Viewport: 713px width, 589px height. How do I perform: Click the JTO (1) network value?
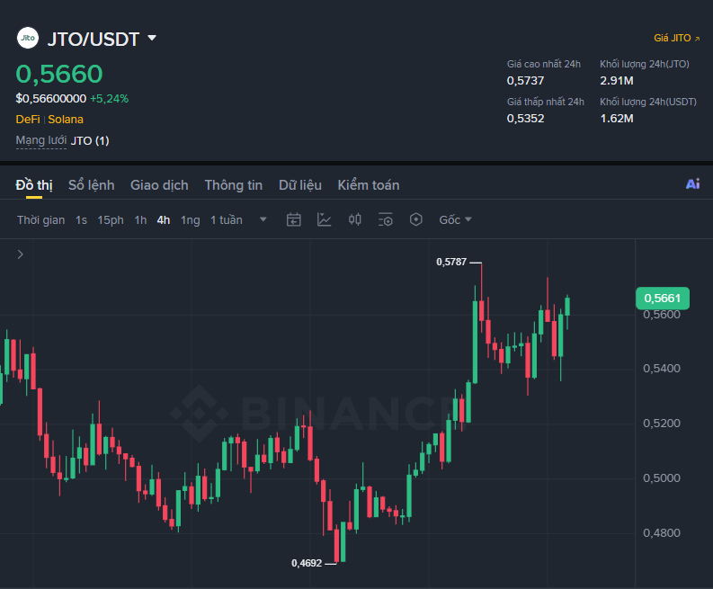click(90, 140)
